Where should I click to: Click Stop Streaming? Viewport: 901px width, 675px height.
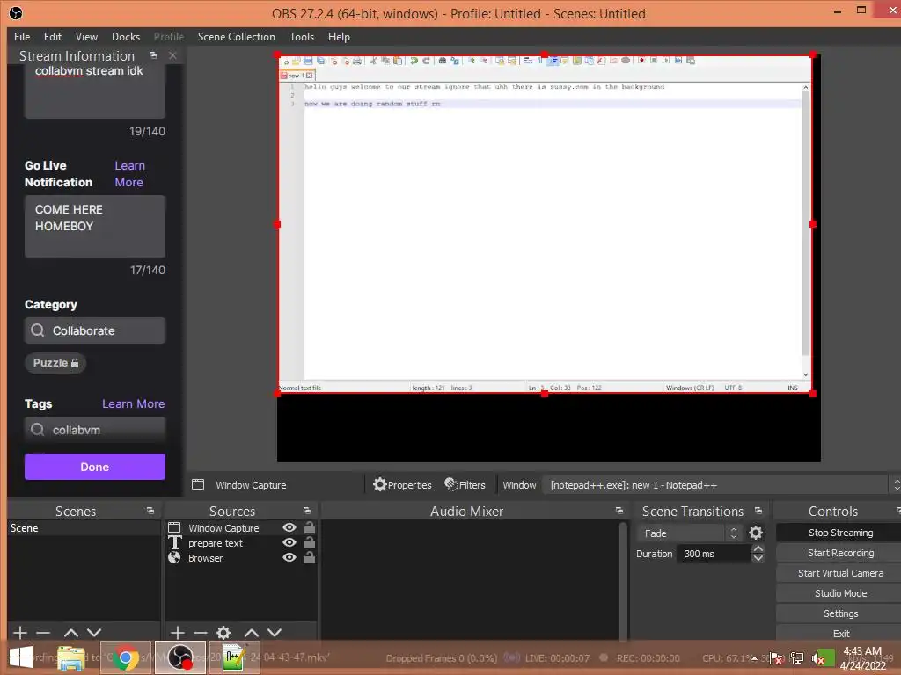click(840, 533)
